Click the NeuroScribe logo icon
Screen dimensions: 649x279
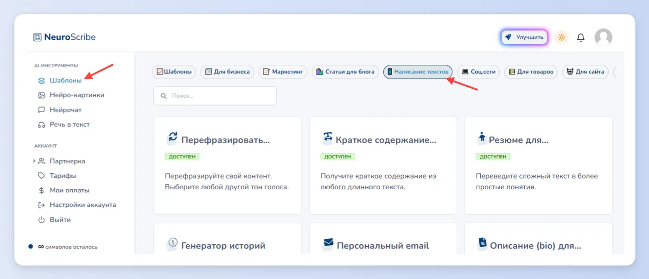coord(38,37)
